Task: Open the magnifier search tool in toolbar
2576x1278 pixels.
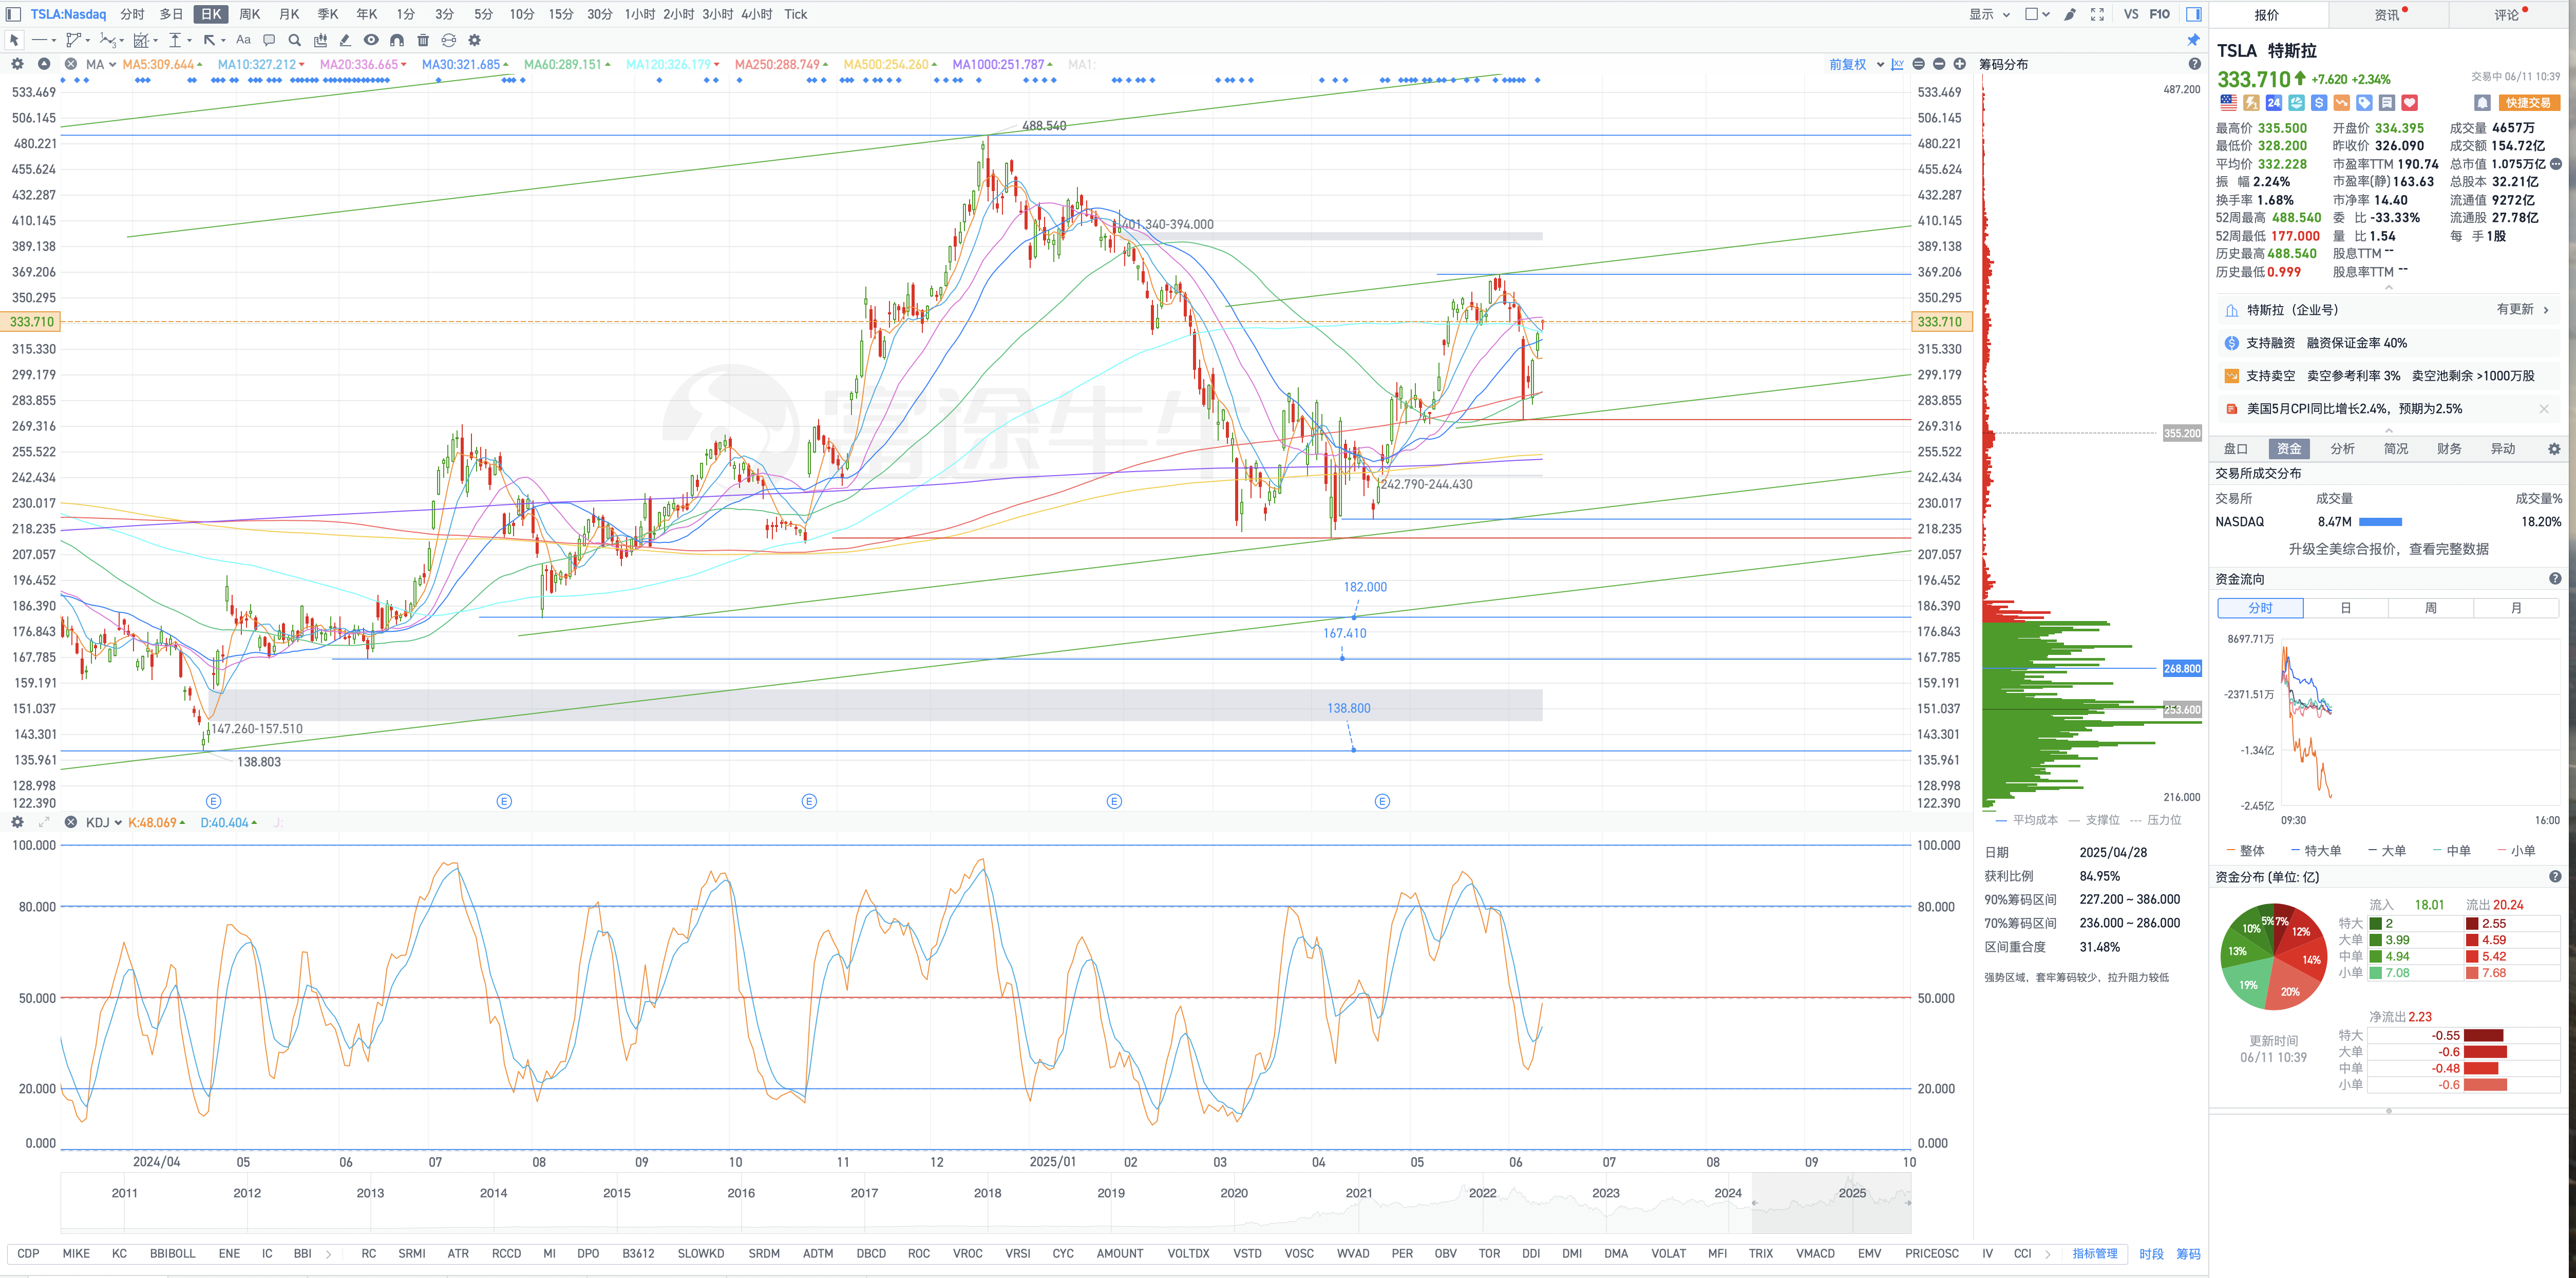Action: (x=294, y=40)
